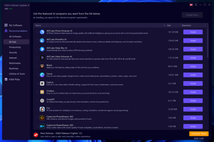The height and width of the screenshot is (142, 214).
Task: Click the red recorder icon in title bar
Action: tap(191, 5)
